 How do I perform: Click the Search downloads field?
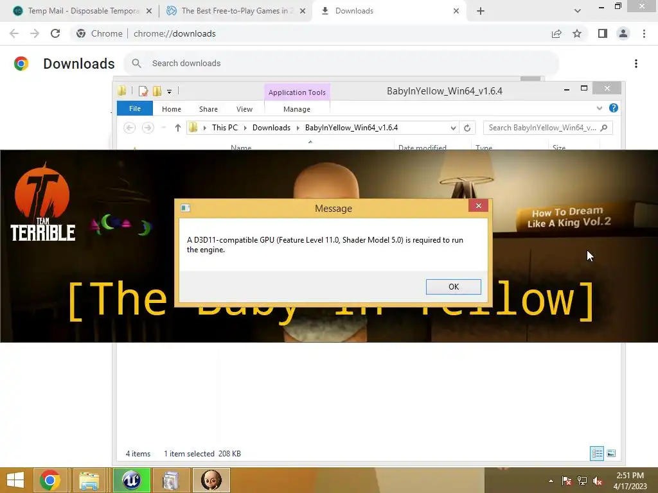pos(341,64)
